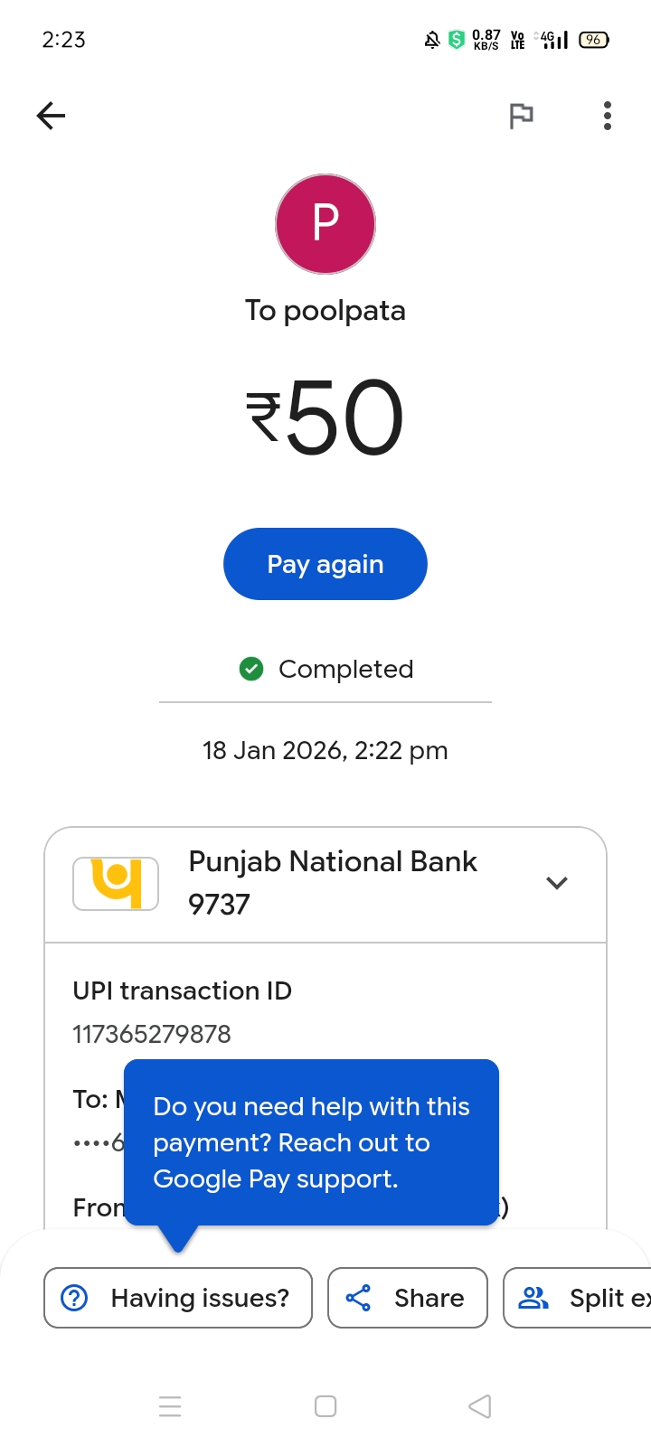Tap the people split icon
Viewport: 651px width, 1446px height.
point(533,1298)
